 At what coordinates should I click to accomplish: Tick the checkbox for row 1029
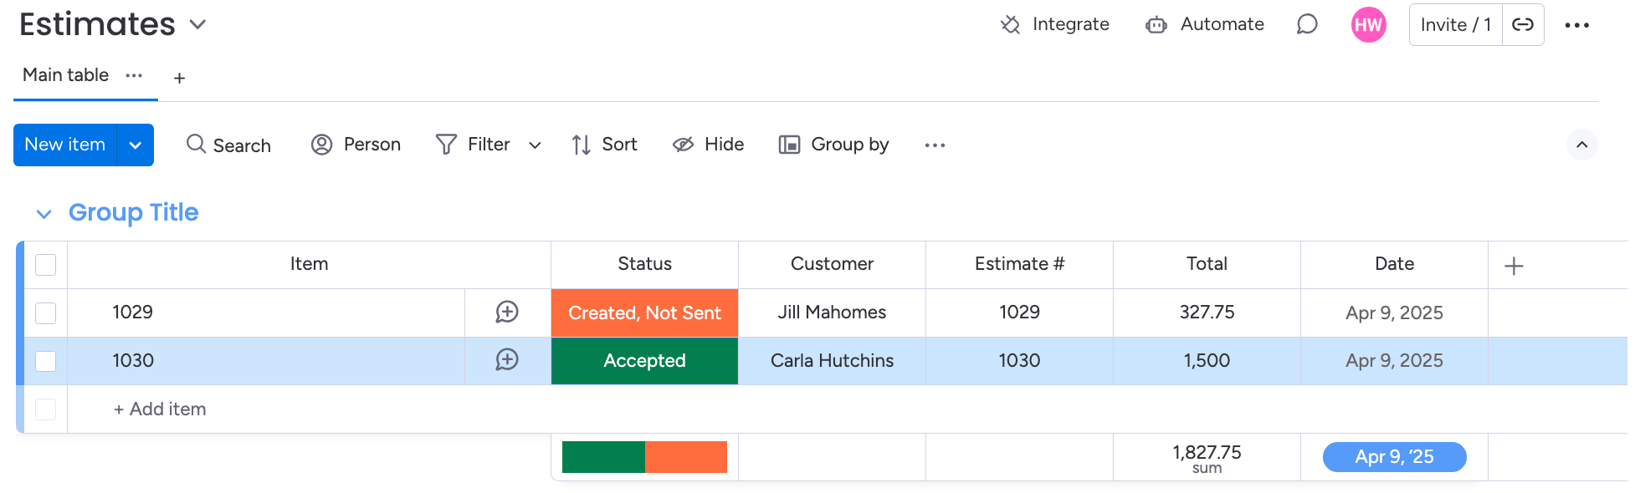[x=46, y=313]
